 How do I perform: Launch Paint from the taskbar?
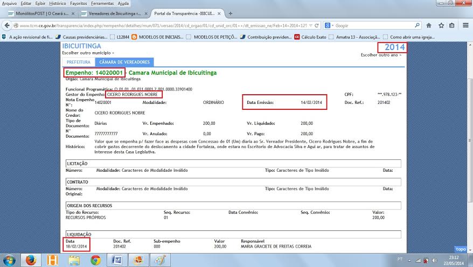point(160,259)
